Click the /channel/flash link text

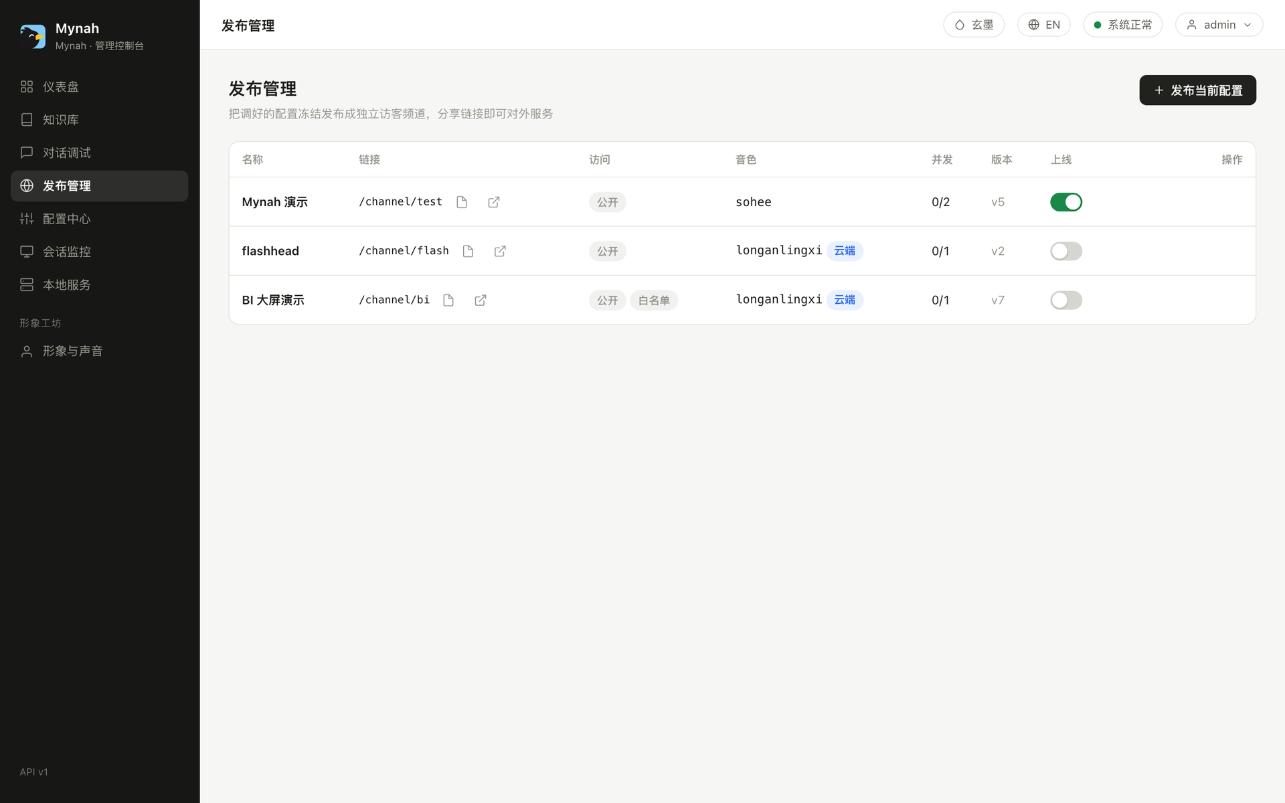tap(404, 251)
